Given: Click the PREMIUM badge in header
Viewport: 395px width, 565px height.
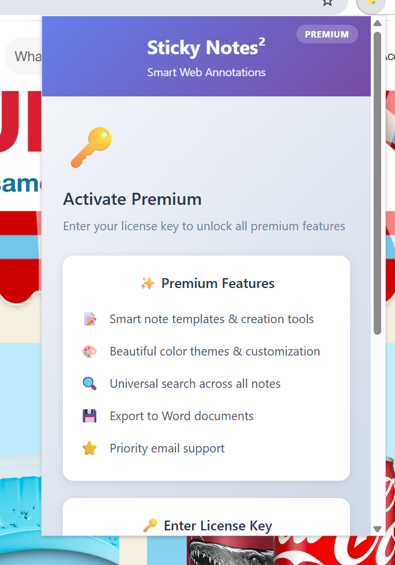Looking at the screenshot, I should coord(327,34).
